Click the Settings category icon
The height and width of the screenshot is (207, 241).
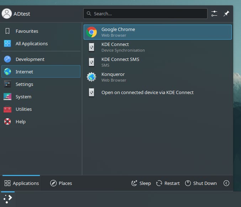7,84
